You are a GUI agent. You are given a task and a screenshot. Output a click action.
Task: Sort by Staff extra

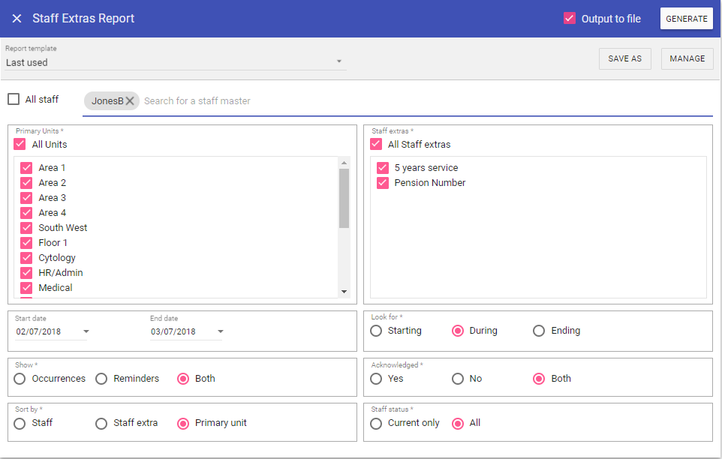(101, 424)
